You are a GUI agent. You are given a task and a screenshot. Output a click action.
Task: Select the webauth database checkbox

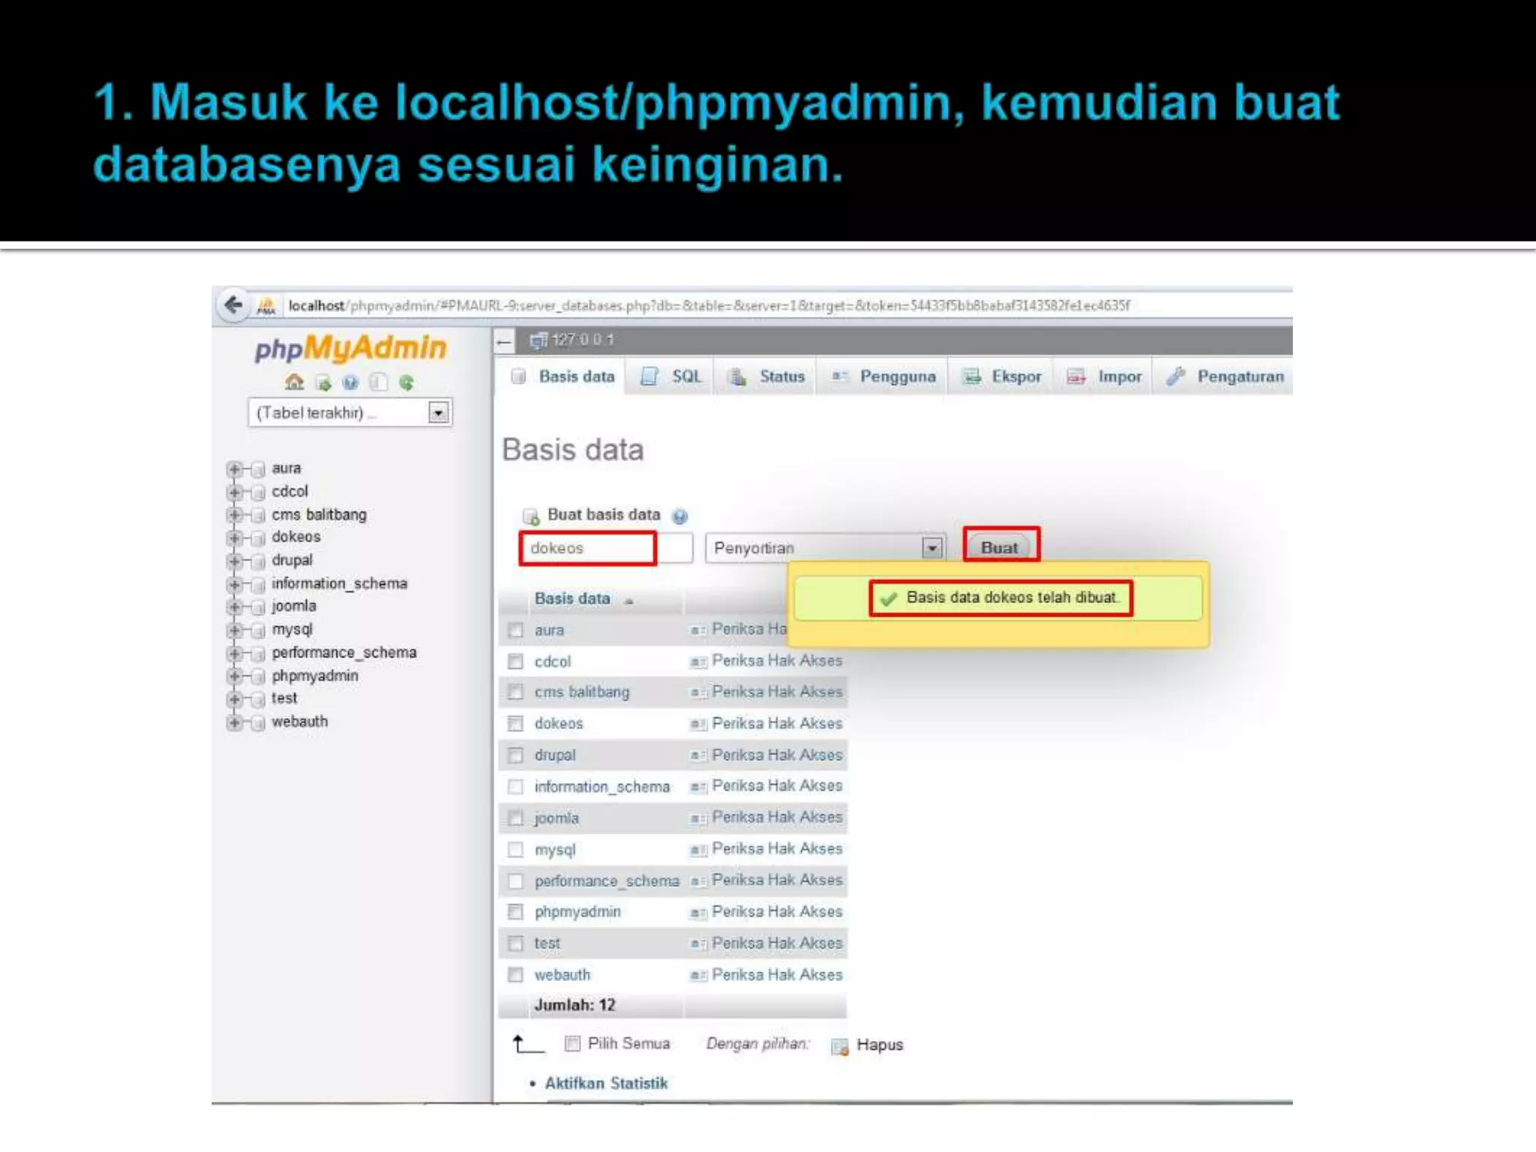[x=515, y=975]
